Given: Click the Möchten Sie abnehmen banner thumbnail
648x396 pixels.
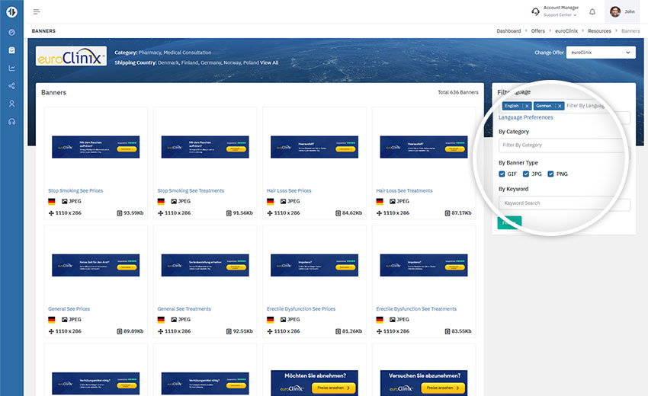Looking at the screenshot, I should click(315, 383).
